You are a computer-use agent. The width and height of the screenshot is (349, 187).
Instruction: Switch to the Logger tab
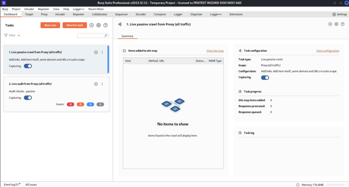[x=178, y=14]
